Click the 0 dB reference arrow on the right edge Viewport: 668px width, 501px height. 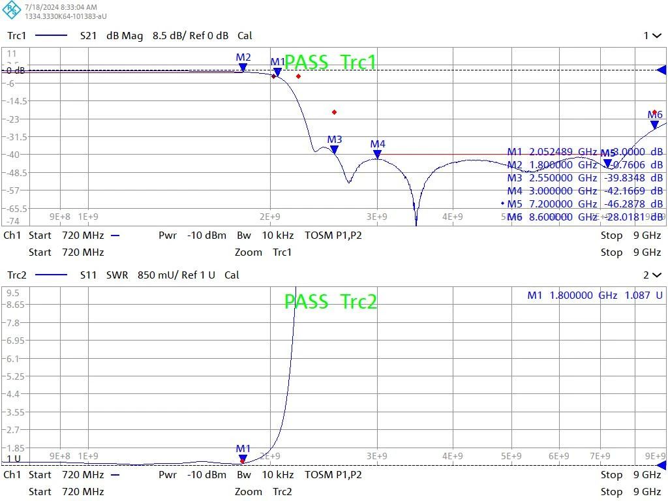pyautogui.click(x=661, y=70)
